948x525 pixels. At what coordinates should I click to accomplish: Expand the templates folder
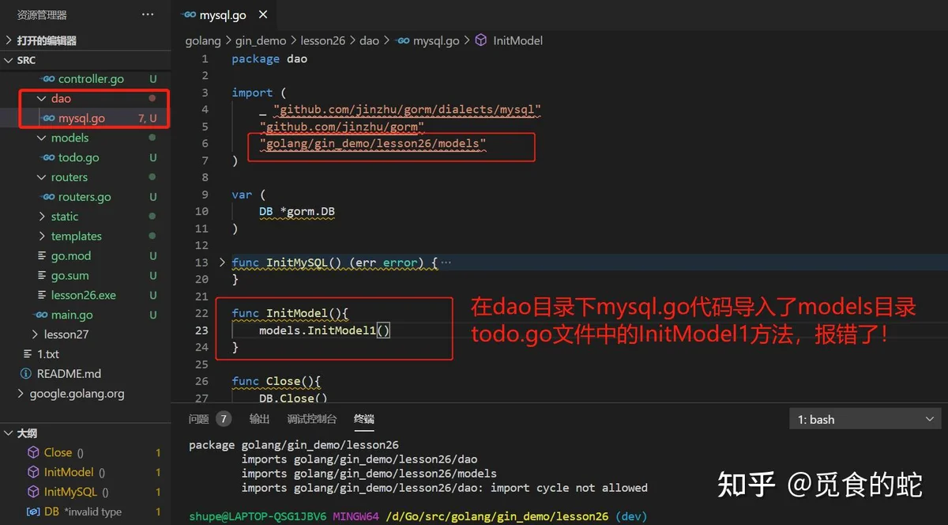(x=76, y=236)
